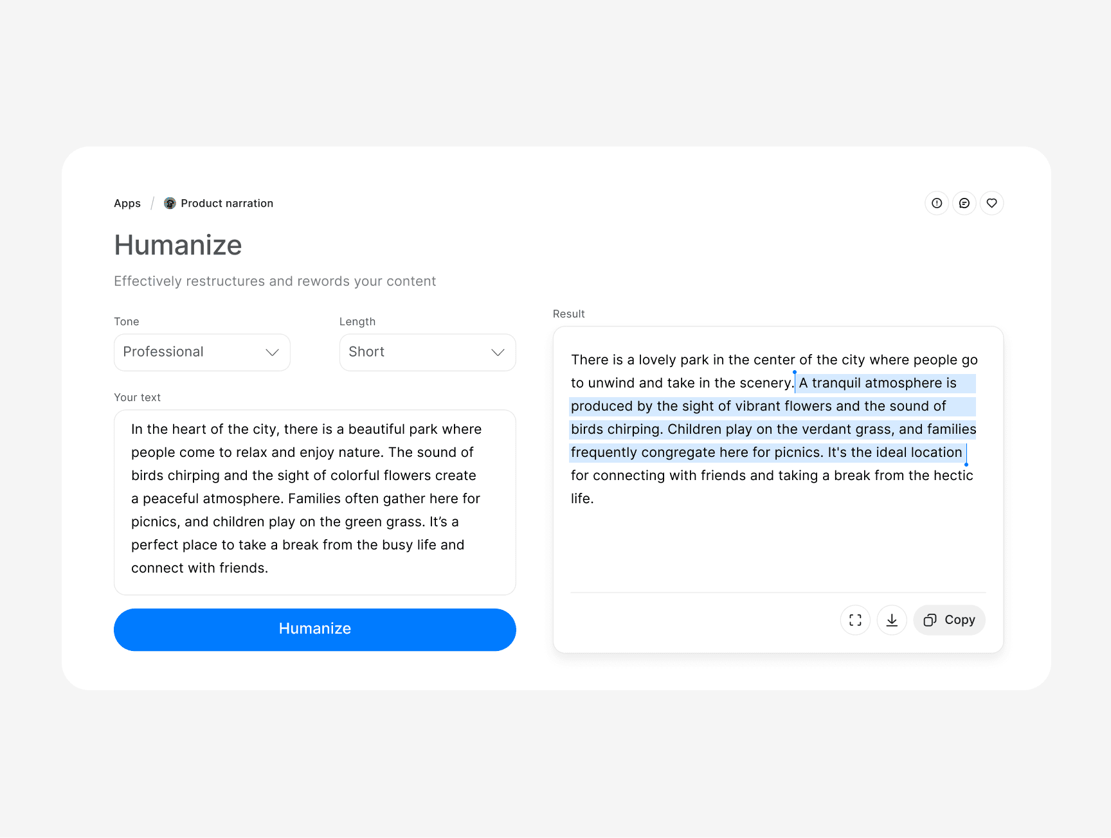Click the chevron arrow in the Tone field
1111x838 pixels.
tap(272, 352)
